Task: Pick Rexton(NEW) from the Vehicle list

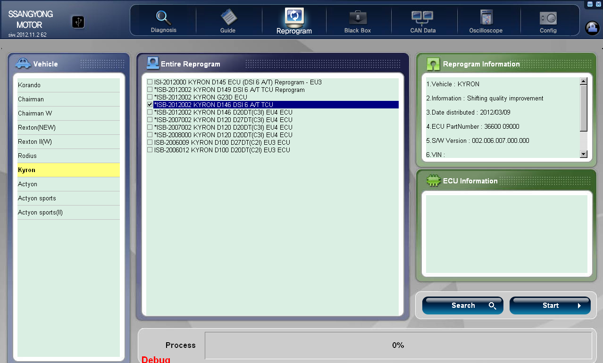Action: tap(68, 128)
